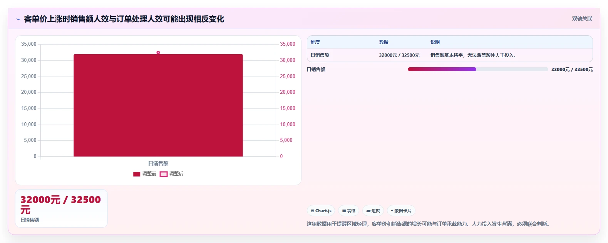Click the 日销售额 caption in data card
The width and height of the screenshot is (608, 243).
[30, 220]
